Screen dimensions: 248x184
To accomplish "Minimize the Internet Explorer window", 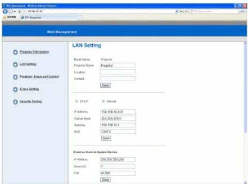I will coord(236,6).
